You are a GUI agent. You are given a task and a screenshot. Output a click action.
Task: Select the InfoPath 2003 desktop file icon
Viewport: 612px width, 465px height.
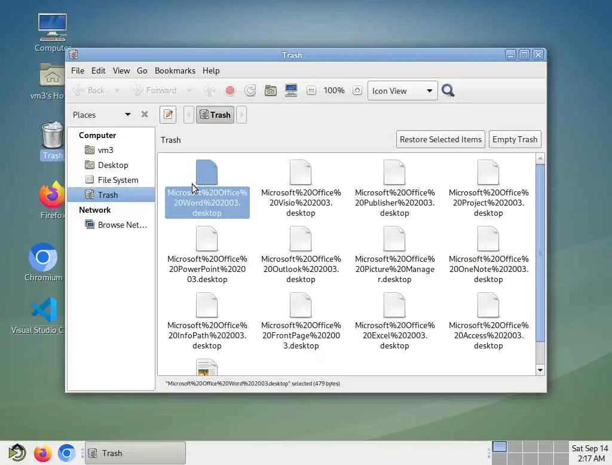207,305
